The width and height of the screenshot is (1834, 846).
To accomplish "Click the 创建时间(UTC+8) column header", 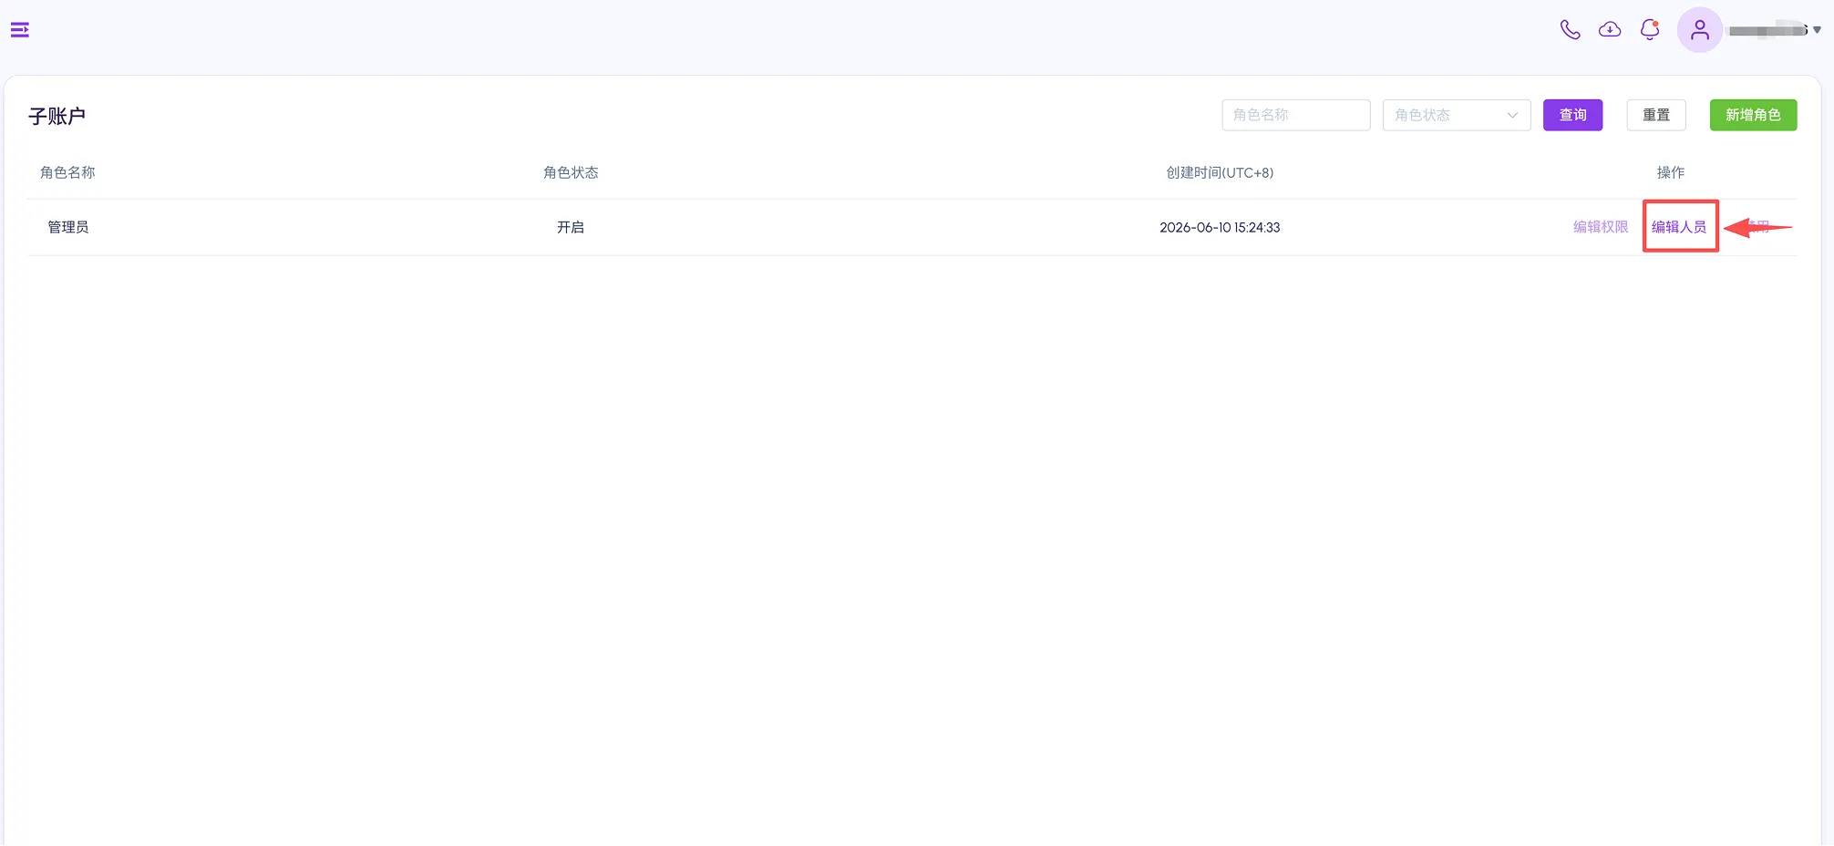I will pos(1220,172).
